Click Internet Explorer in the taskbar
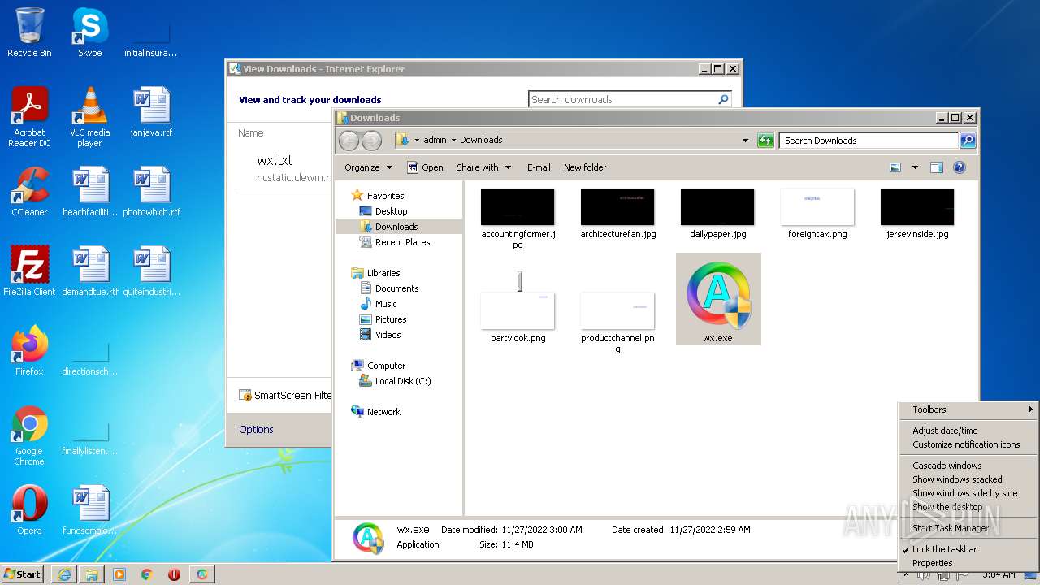The image size is (1040, 585). click(64, 574)
